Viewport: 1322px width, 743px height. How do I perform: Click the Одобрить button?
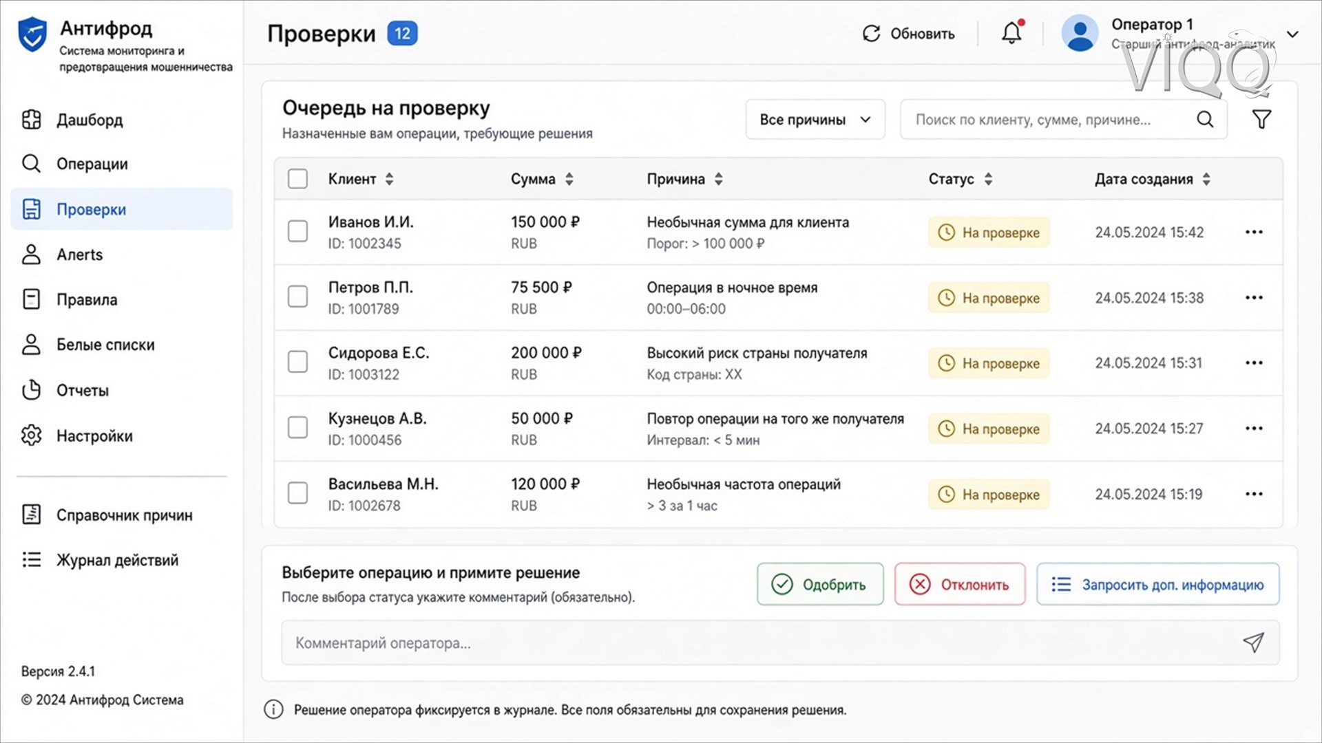click(x=820, y=584)
